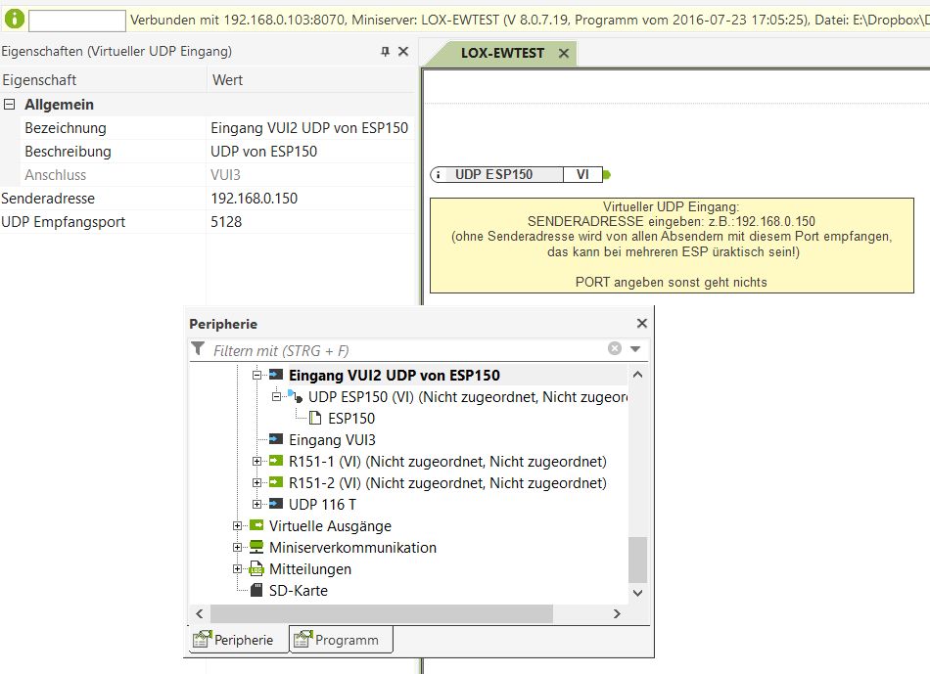Viewport: 930px width, 674px height.
Task: Click the SD-Karte card icon
Action: [x=256, y=590]
